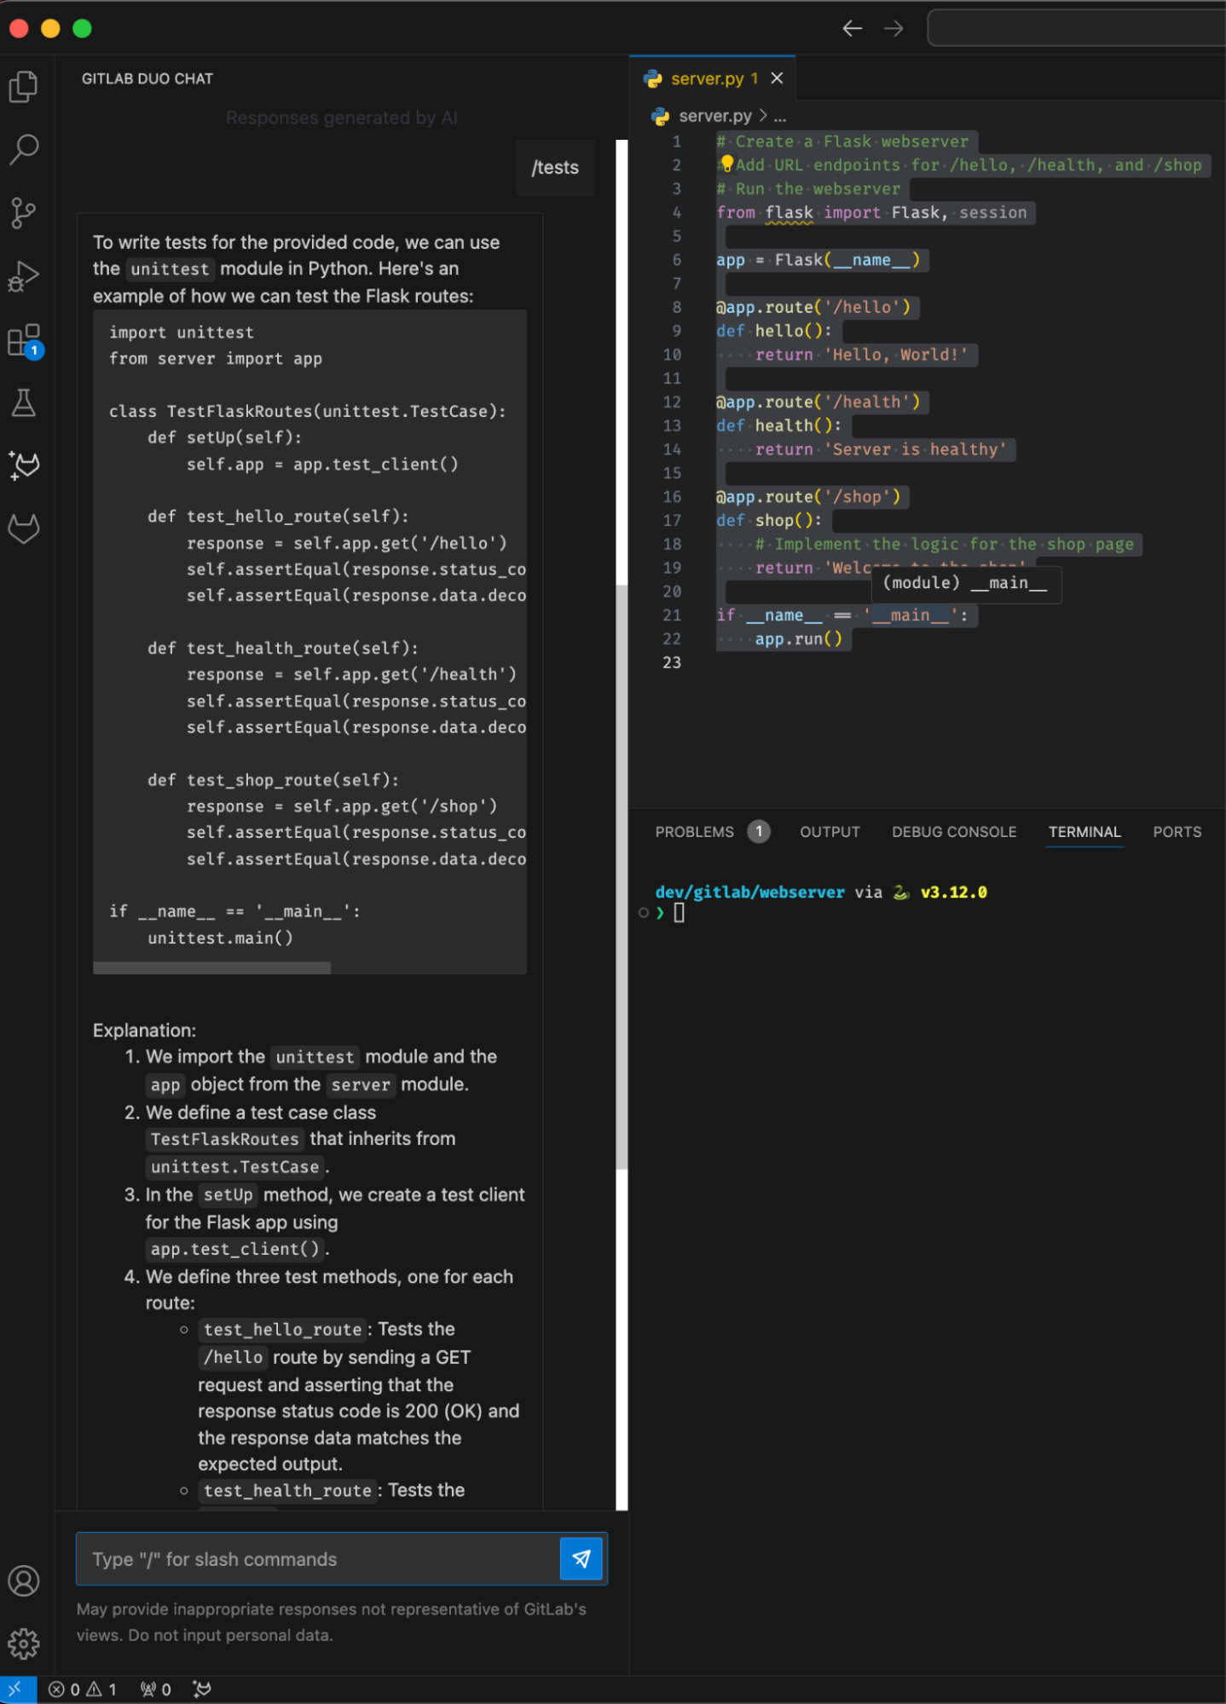Focus the chat slash commands input field
Viewport: 1226px width, 1704px height.
click(317, 1558)
